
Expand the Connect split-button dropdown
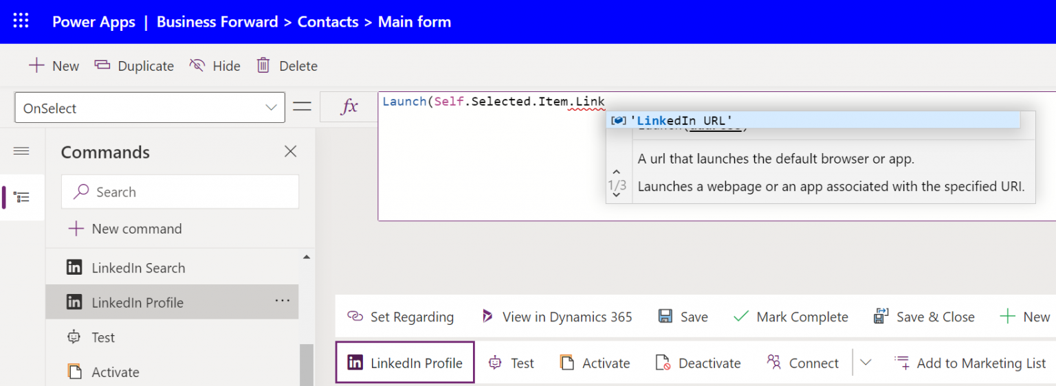point(866,363)
